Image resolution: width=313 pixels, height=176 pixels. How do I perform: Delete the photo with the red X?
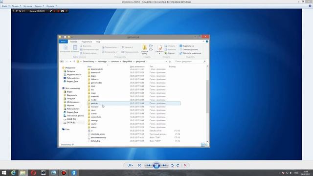coord(185,165)
